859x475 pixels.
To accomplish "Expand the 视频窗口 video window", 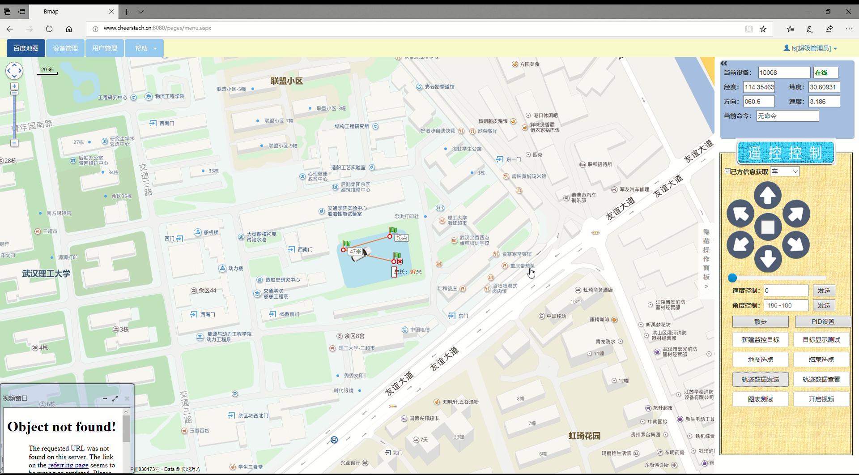I will [x=115, y=398].
